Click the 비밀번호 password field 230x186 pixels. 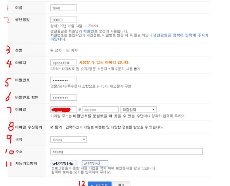click(x=63, y=80)
